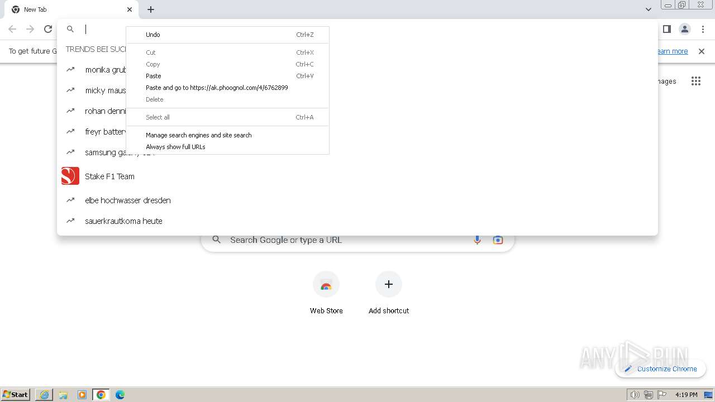Open Manage search engines and site search

[x=227, y=135]
